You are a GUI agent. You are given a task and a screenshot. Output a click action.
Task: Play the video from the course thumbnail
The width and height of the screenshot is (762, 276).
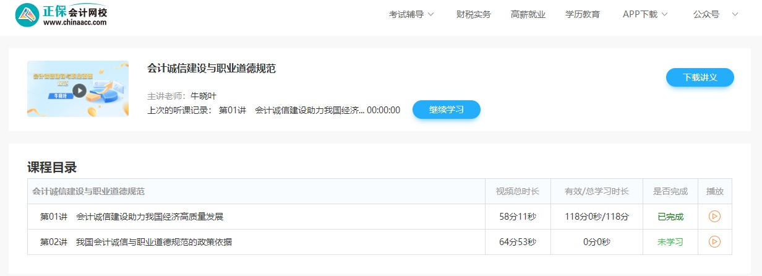pos(79,90)
